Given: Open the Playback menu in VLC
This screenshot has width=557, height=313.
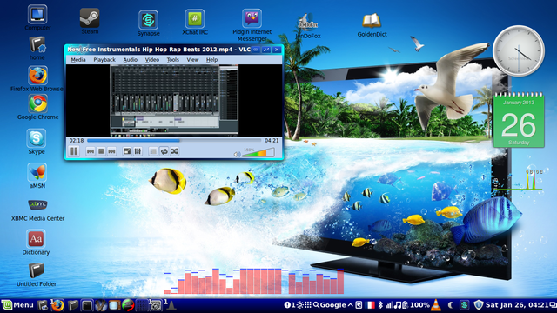Looking at the screenshot, I should coord(104,60).
